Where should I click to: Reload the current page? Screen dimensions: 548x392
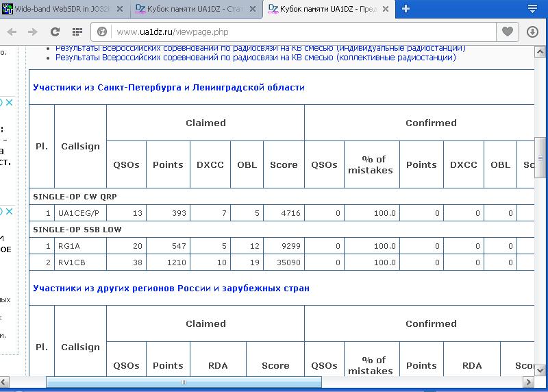55,32
